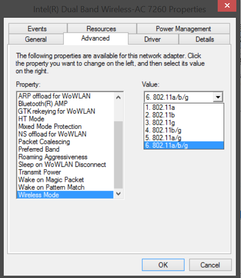241x278 pixels.
Task: Switch to the Events tab
Action: [37, 29]
